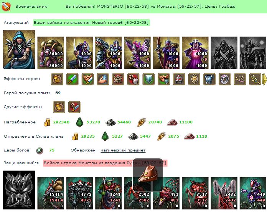Select the chest armor effect icon

pos(209,79)
